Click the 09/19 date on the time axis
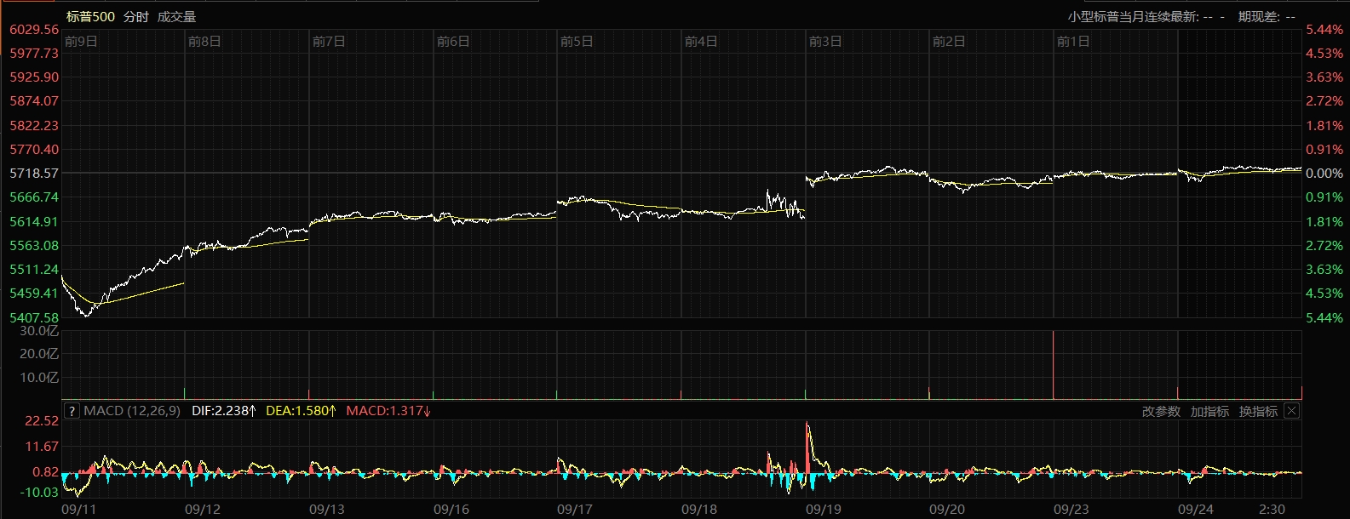 (824, 509)
